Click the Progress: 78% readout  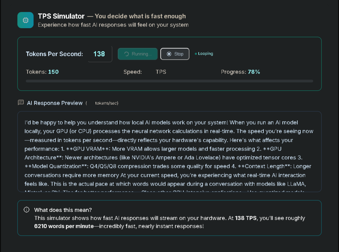point(240,72)
